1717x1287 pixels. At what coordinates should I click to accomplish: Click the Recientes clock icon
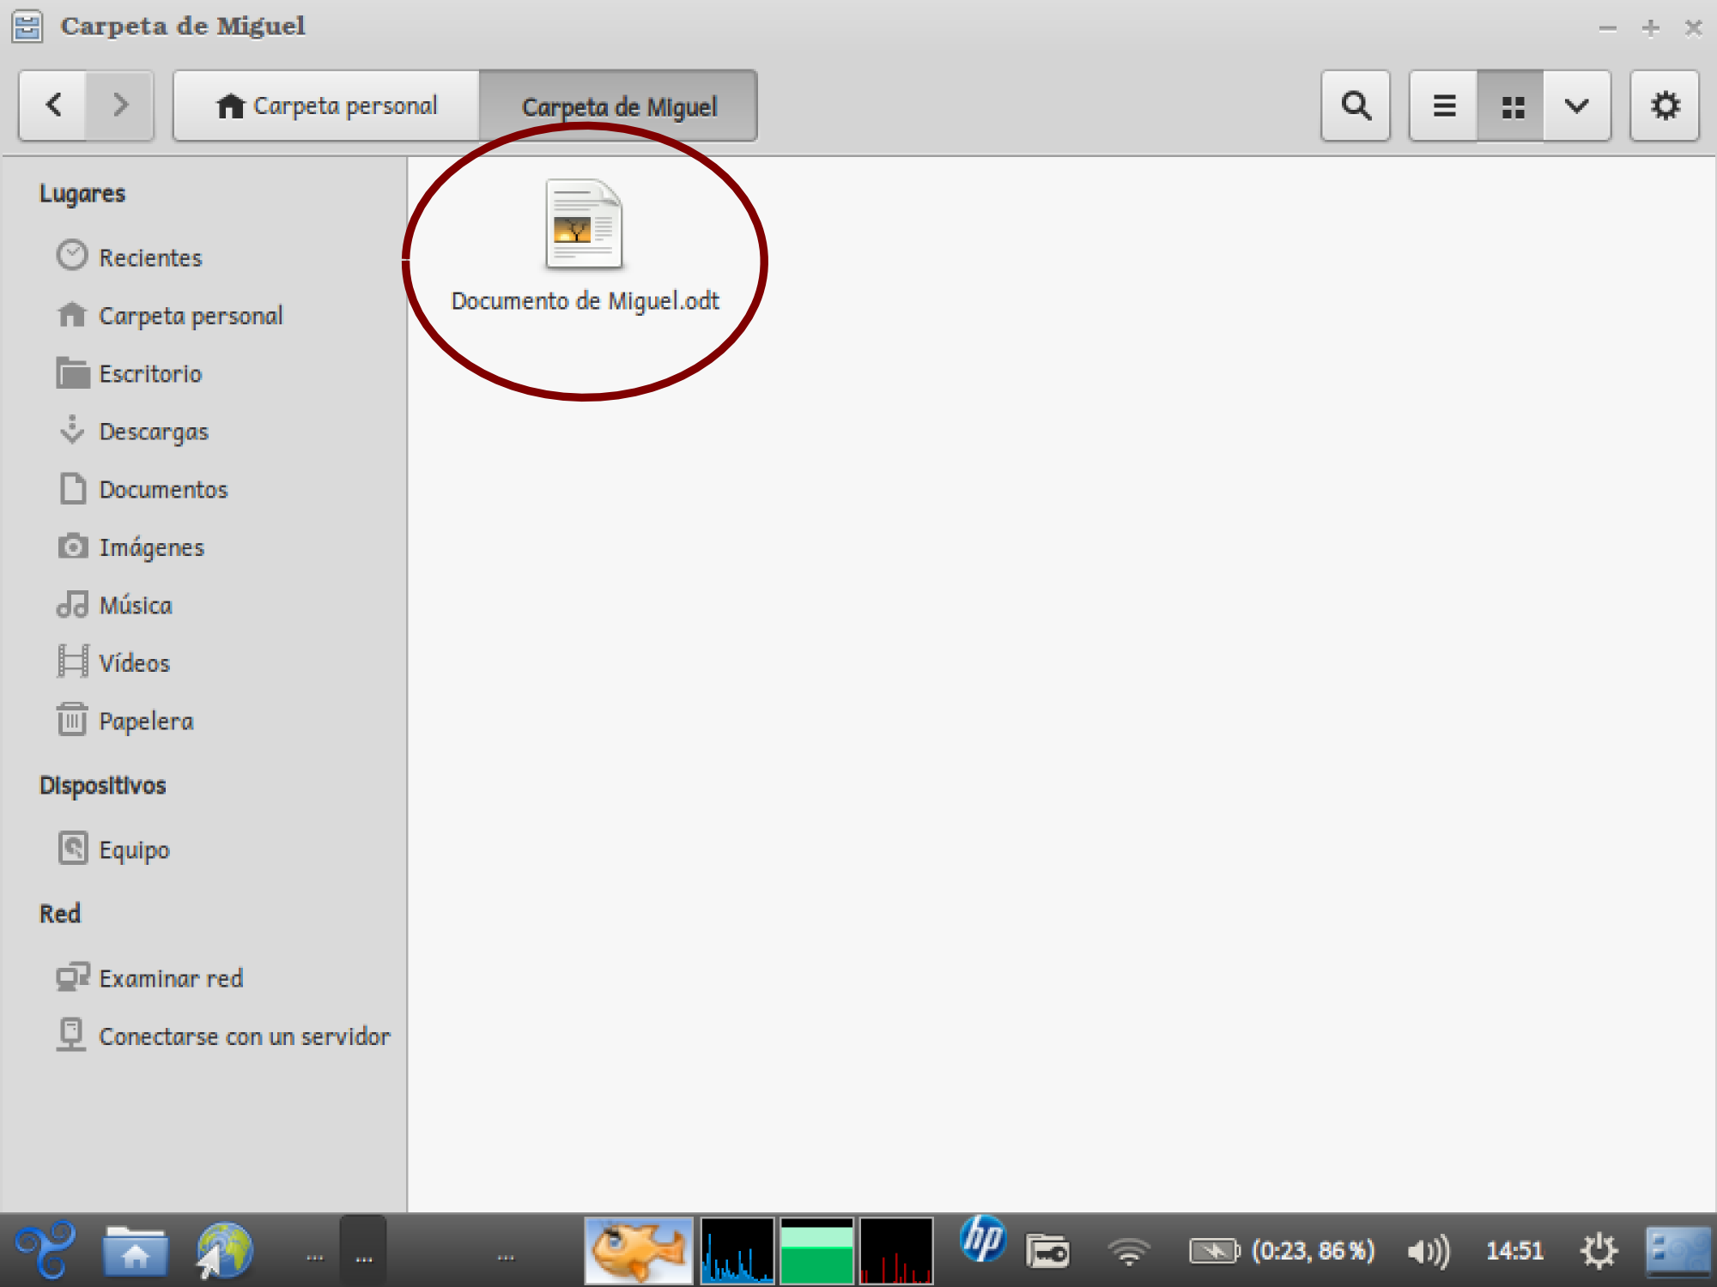[x=72, y=255]
